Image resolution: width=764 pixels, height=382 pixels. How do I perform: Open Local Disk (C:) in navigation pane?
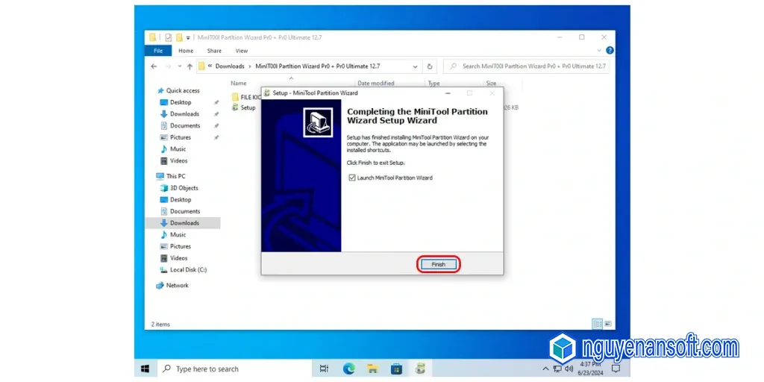tap(184, 270)
